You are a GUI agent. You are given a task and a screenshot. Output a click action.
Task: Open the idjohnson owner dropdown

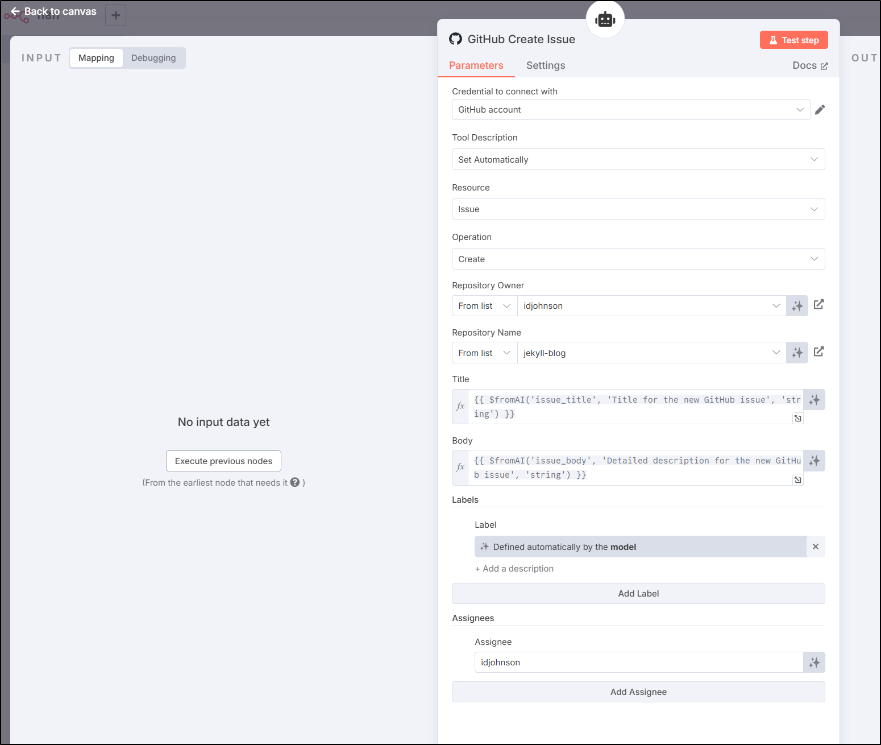tap(652, 306)
